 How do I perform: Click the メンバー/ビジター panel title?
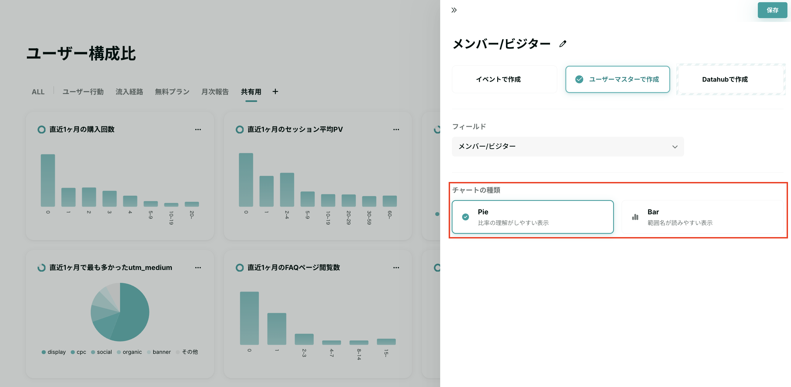point(502,44)
